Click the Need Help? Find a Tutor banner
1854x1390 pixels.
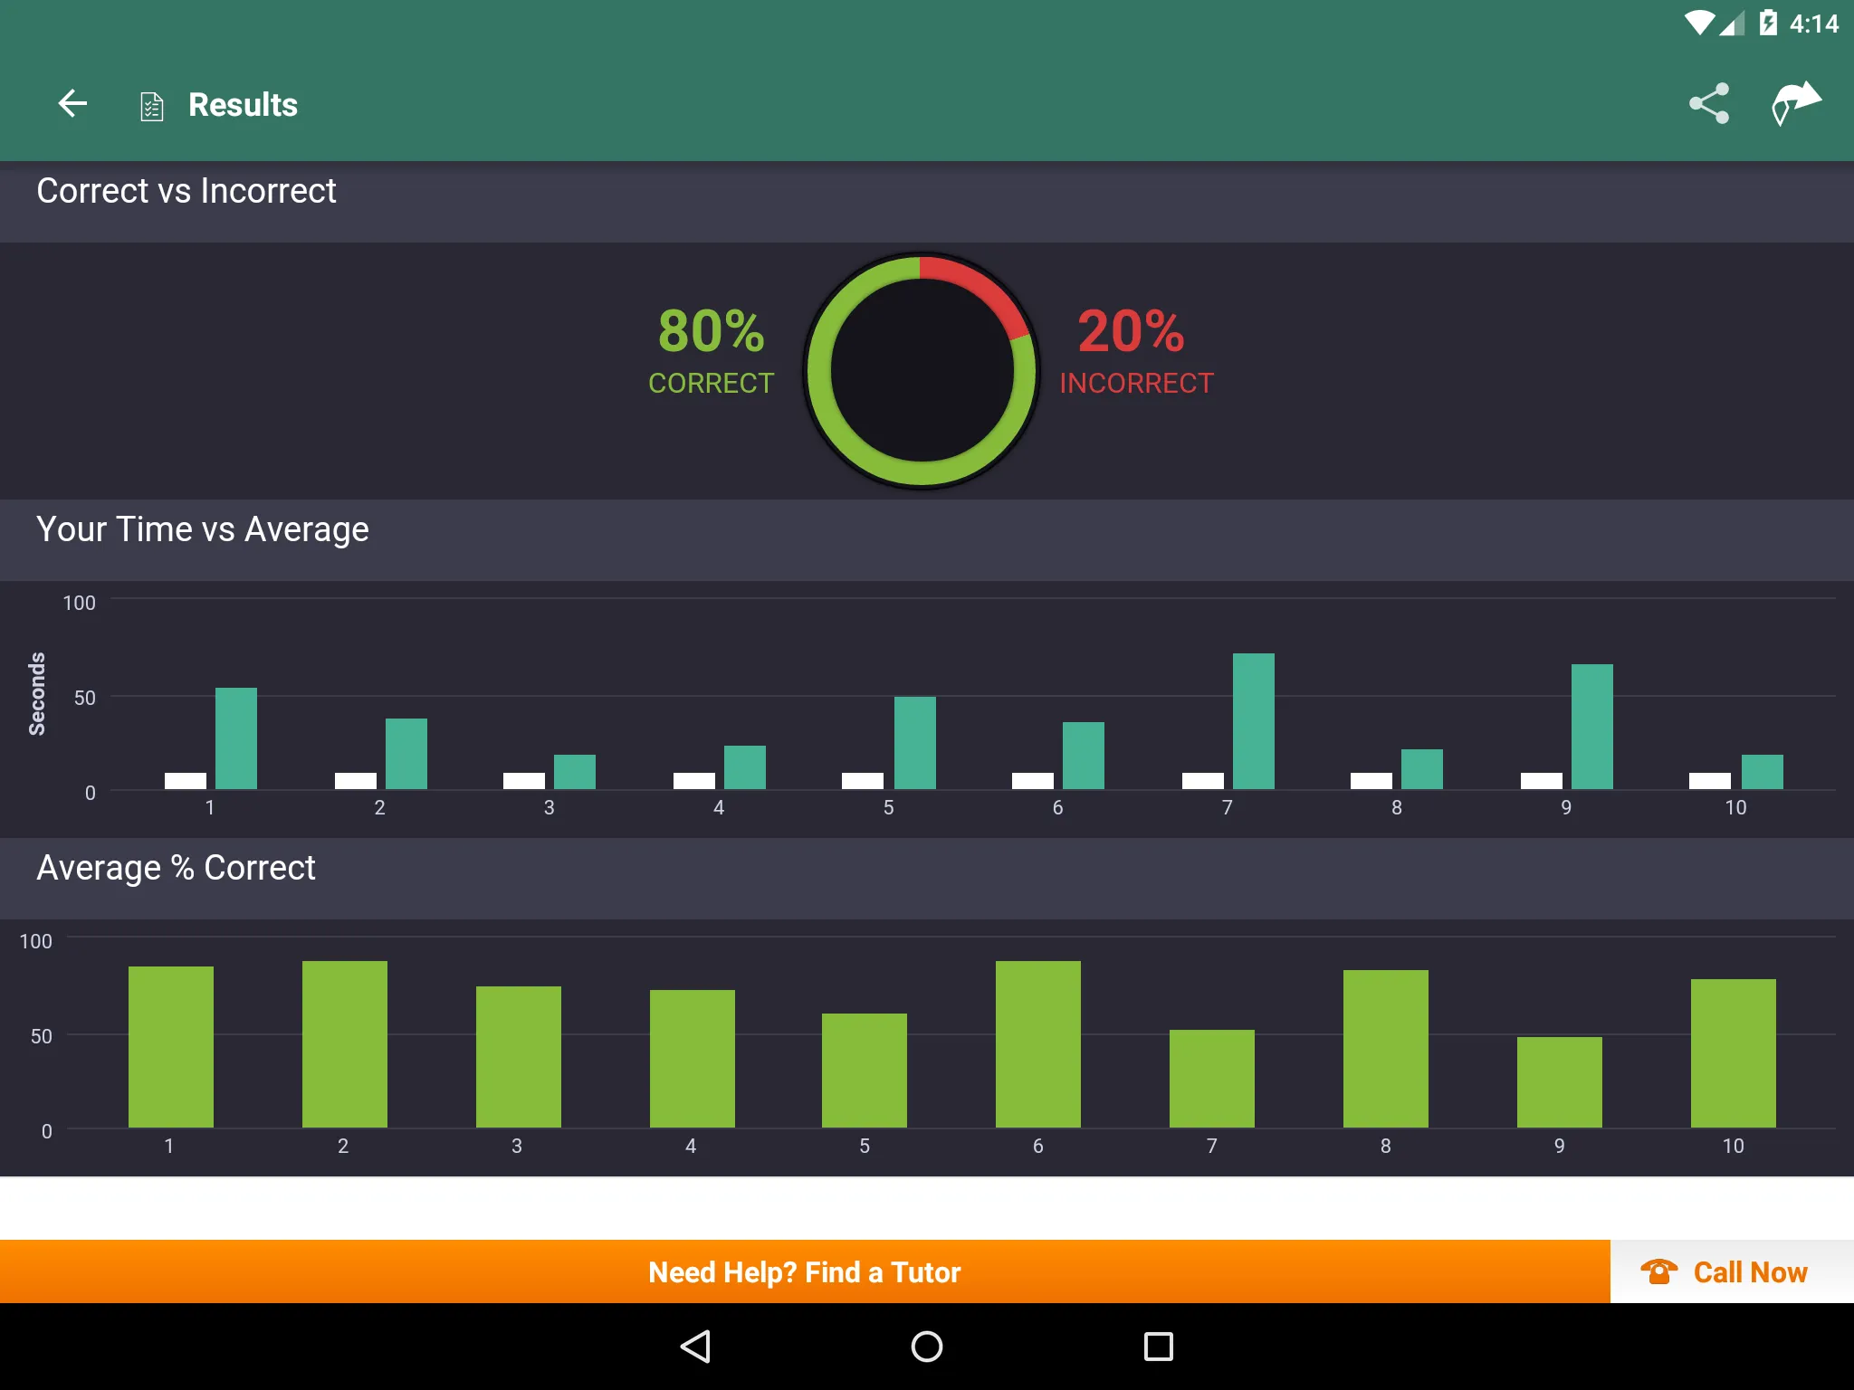pyautogui.click(x=805, y=1271)
